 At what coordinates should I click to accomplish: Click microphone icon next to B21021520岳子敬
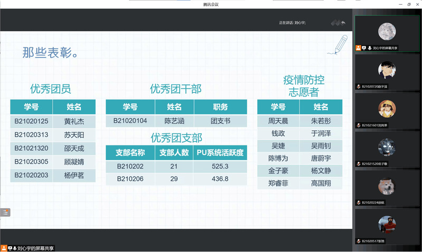coord(359,163)
